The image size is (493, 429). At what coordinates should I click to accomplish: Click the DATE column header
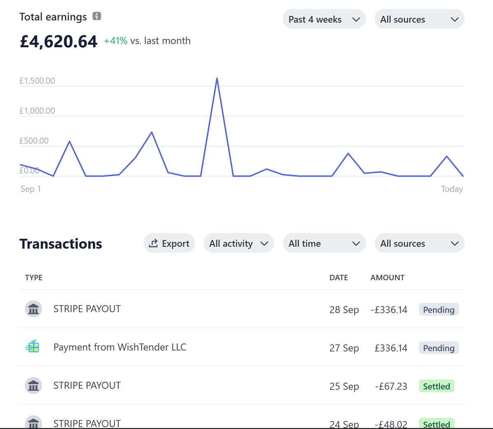click(x=339, y=277)
